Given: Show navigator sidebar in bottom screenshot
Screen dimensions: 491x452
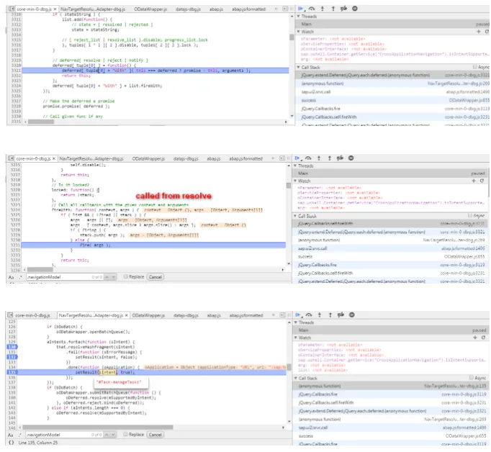Looking at the screenshot, I should point(10,315).
